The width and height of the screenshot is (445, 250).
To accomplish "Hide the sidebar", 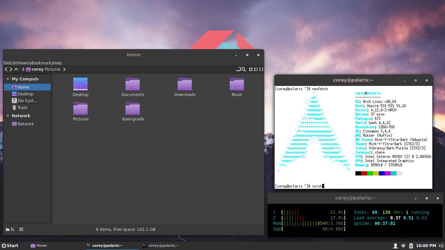I will (x=21, y=229).
